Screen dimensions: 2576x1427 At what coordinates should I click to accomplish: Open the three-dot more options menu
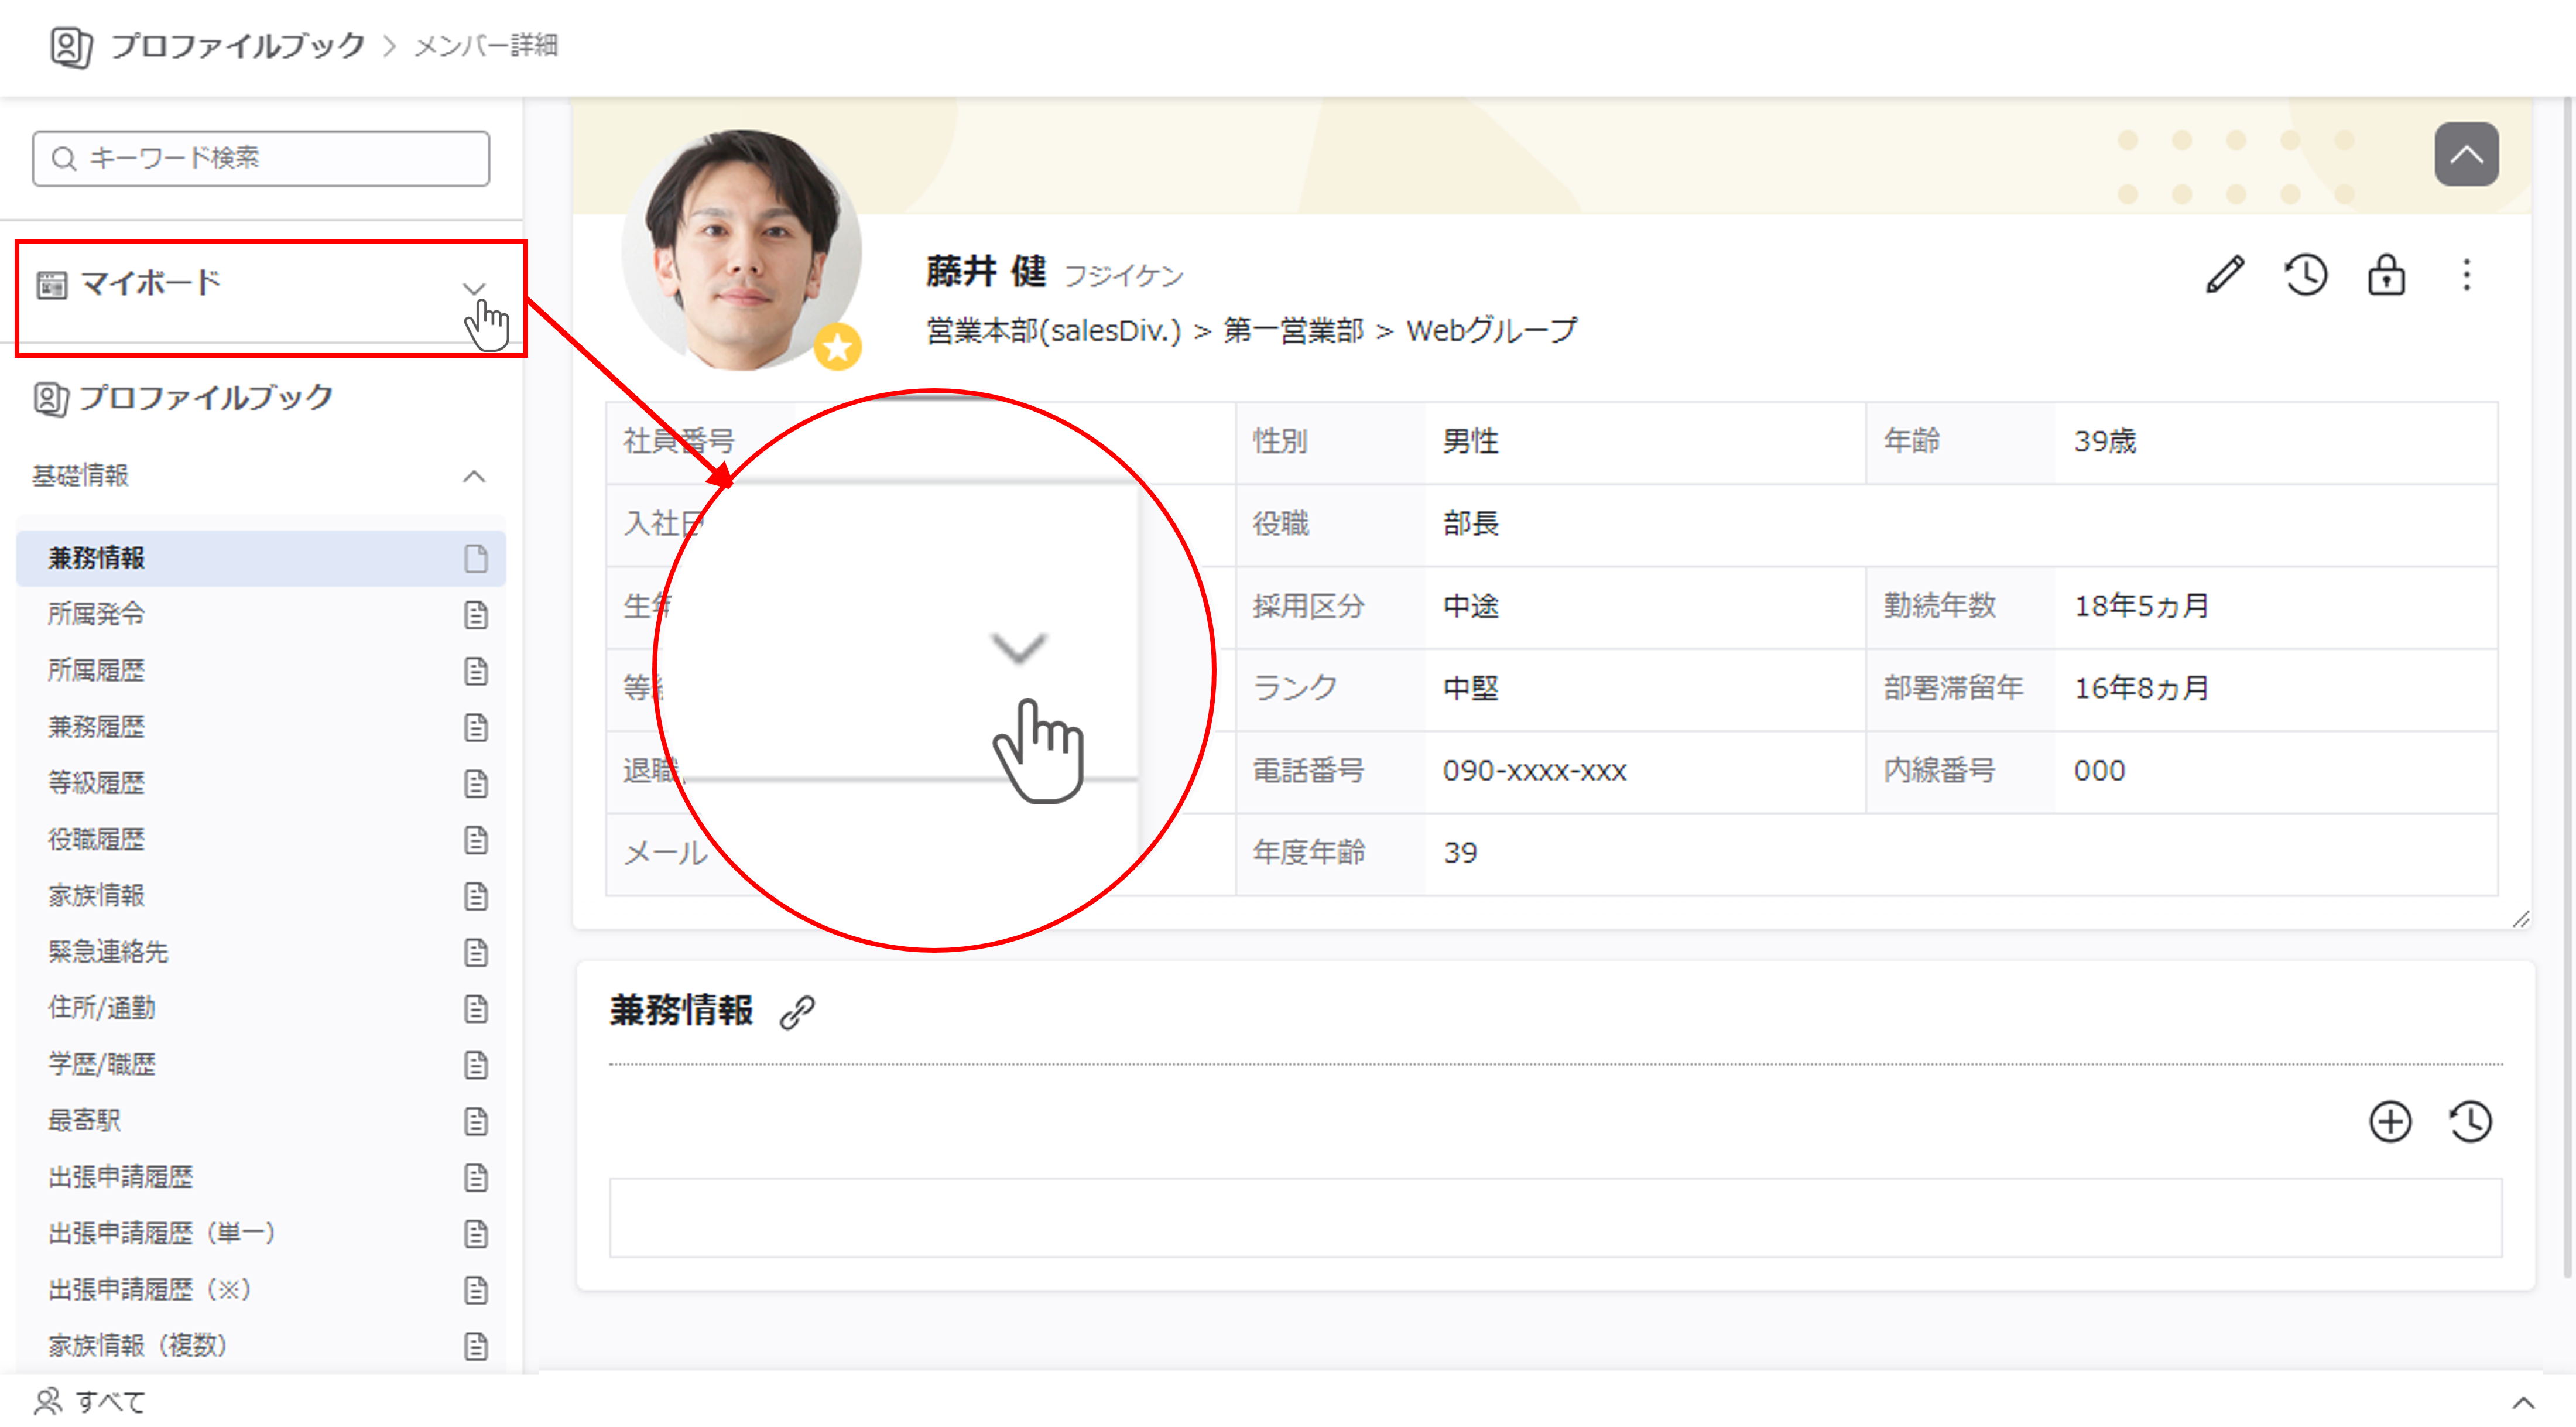point(2466,275)
